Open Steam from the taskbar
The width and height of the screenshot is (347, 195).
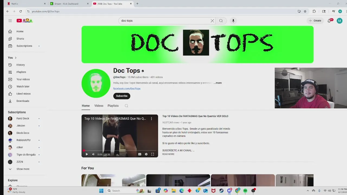pos(221,191)
